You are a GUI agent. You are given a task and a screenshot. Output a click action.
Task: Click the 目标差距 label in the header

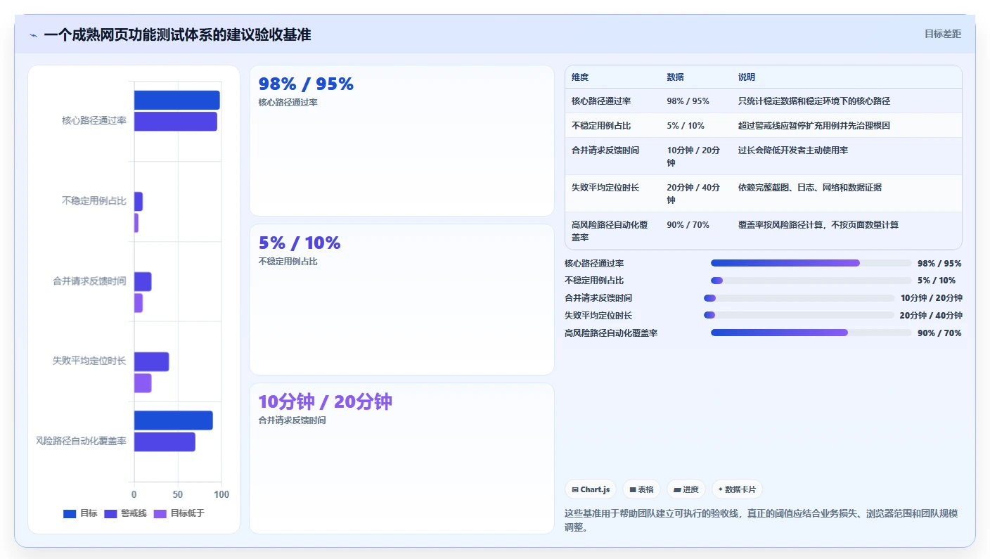[x=942, y=34]
